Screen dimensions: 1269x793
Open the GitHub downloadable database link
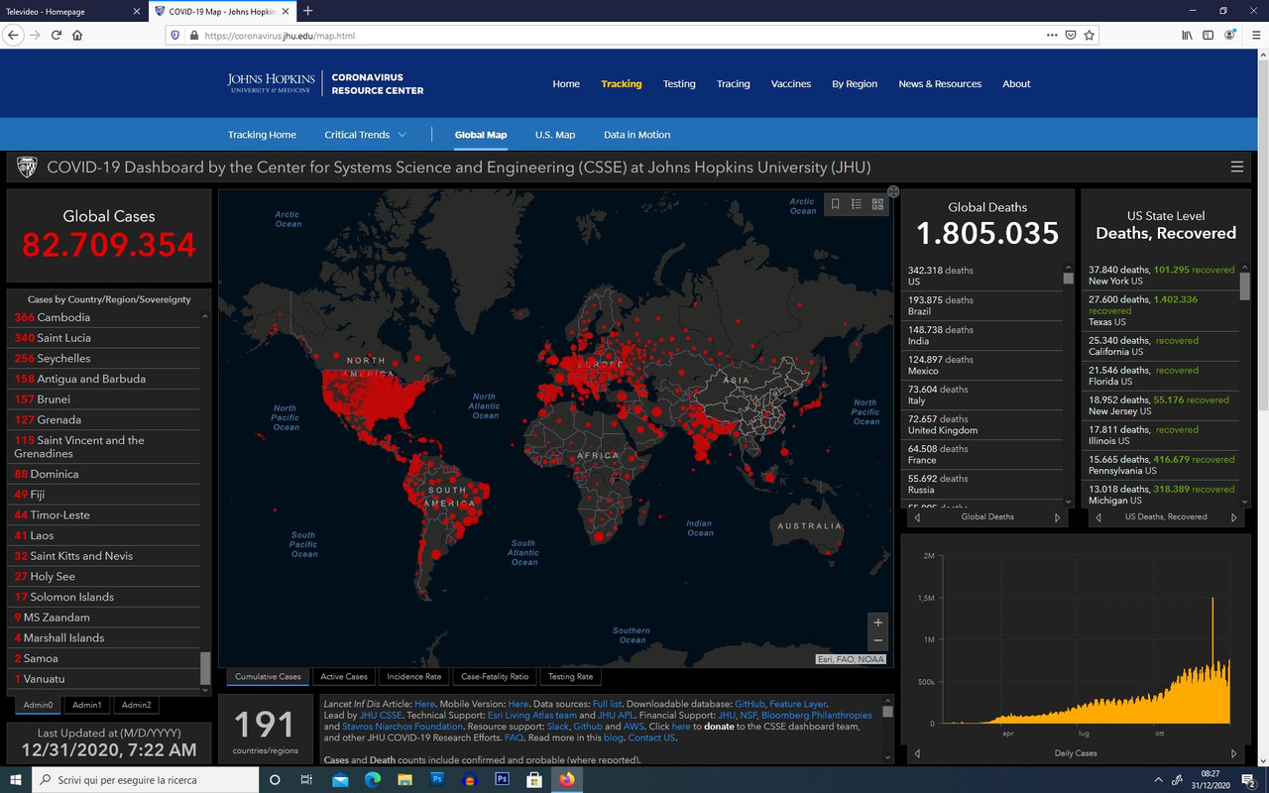[749, 704]
